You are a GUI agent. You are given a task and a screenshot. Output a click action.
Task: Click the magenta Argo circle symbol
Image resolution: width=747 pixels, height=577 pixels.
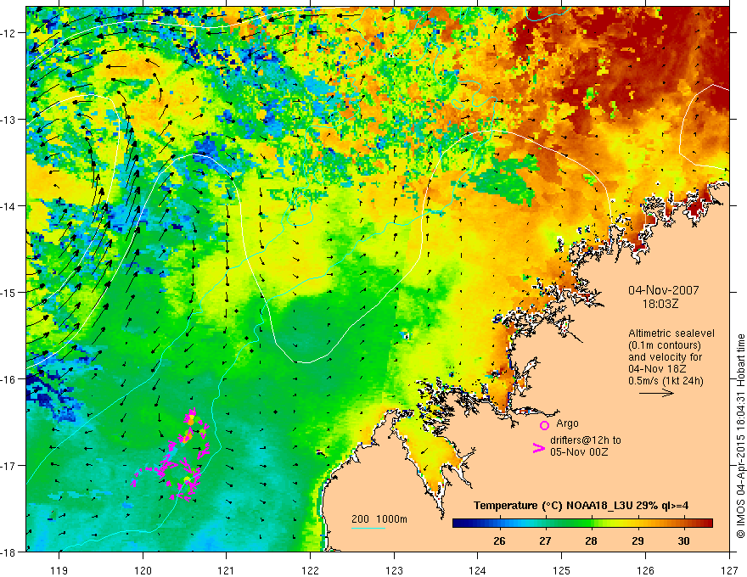tap(544, 425)
